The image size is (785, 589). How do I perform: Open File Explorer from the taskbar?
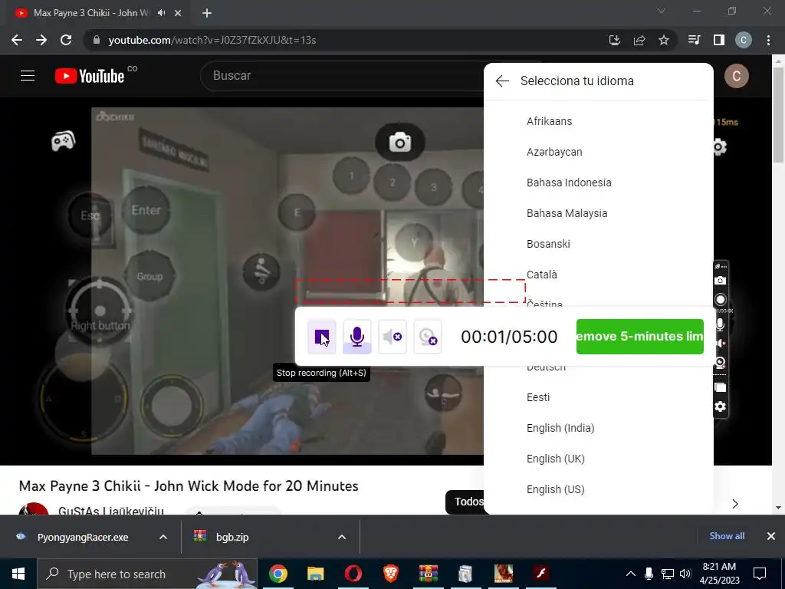coord(315,574)
